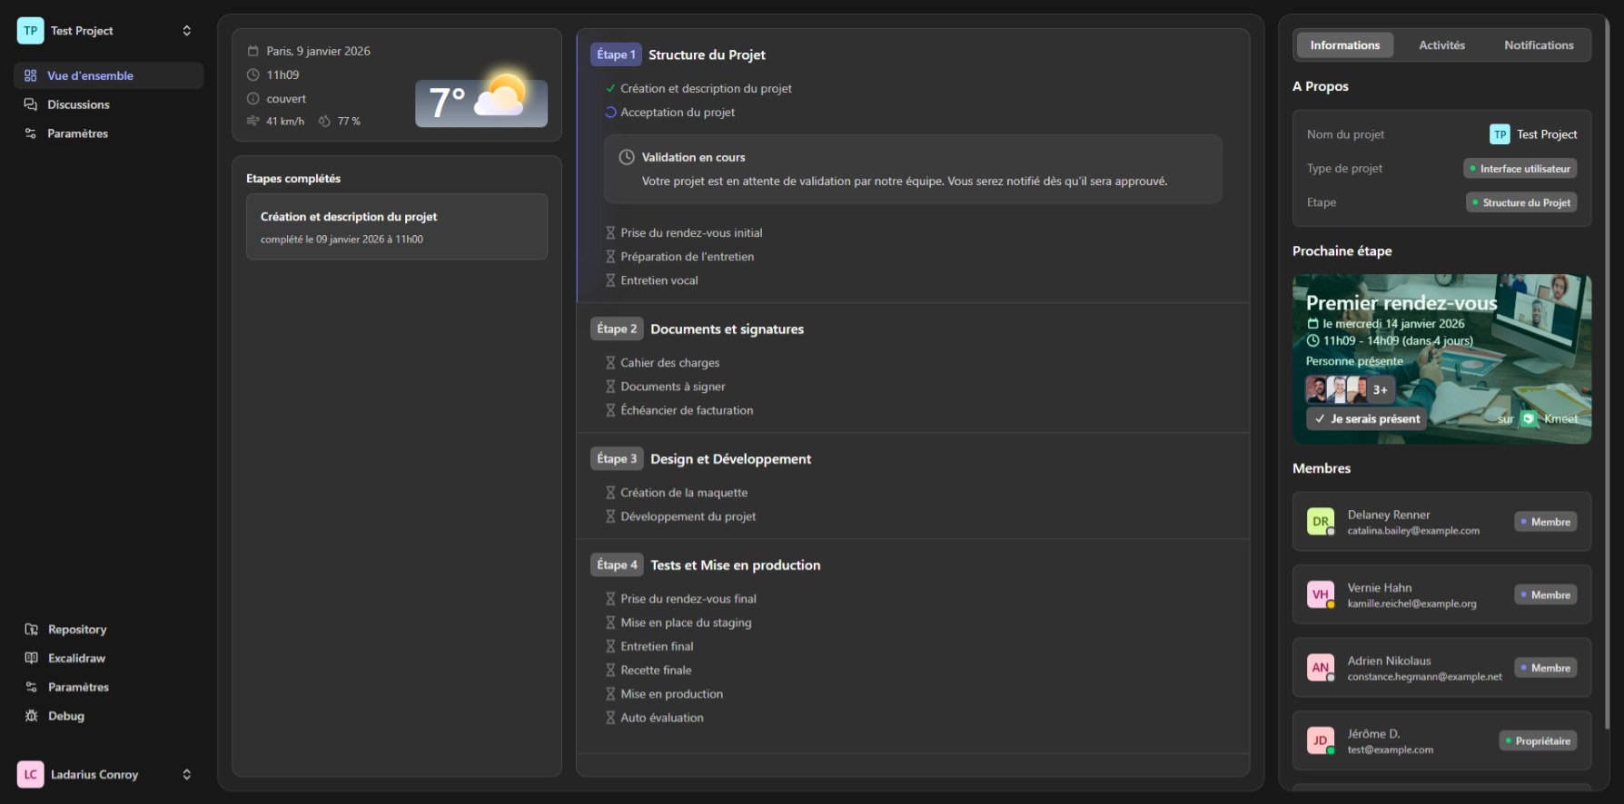Click the Validation en cours clock icon

[x=627, y=158]
